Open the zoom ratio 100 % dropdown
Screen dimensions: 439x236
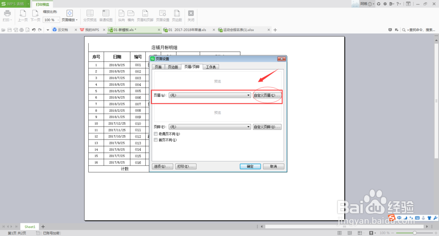(x=58, y=20)
